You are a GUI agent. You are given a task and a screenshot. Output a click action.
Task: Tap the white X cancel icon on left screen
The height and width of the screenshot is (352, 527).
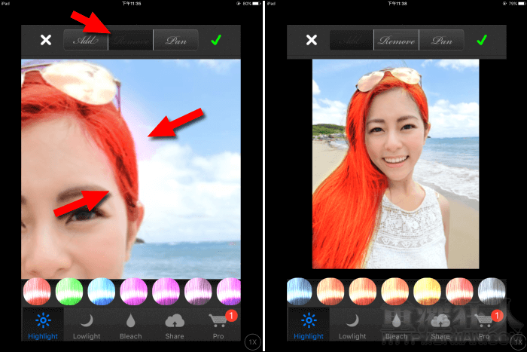46,40
